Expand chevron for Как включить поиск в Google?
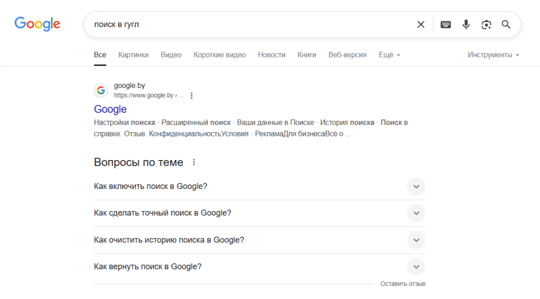 pyautogui.click(x=416, y=187)
